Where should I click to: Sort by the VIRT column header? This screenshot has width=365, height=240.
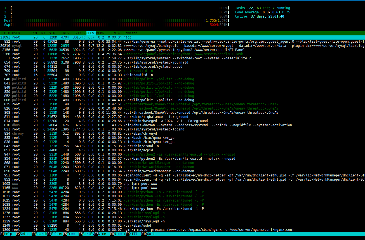53,33
